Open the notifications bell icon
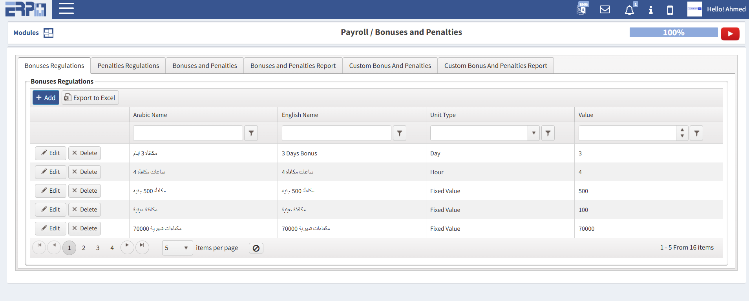The height and width of the screenshot is (301, 749). (629, 10)
